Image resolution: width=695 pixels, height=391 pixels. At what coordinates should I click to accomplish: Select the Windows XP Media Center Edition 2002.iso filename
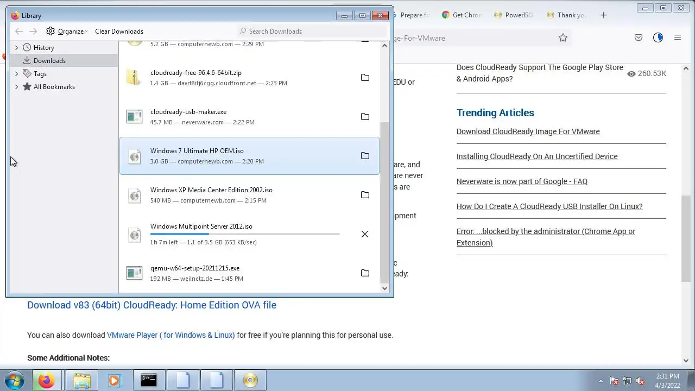pos(211,190)
